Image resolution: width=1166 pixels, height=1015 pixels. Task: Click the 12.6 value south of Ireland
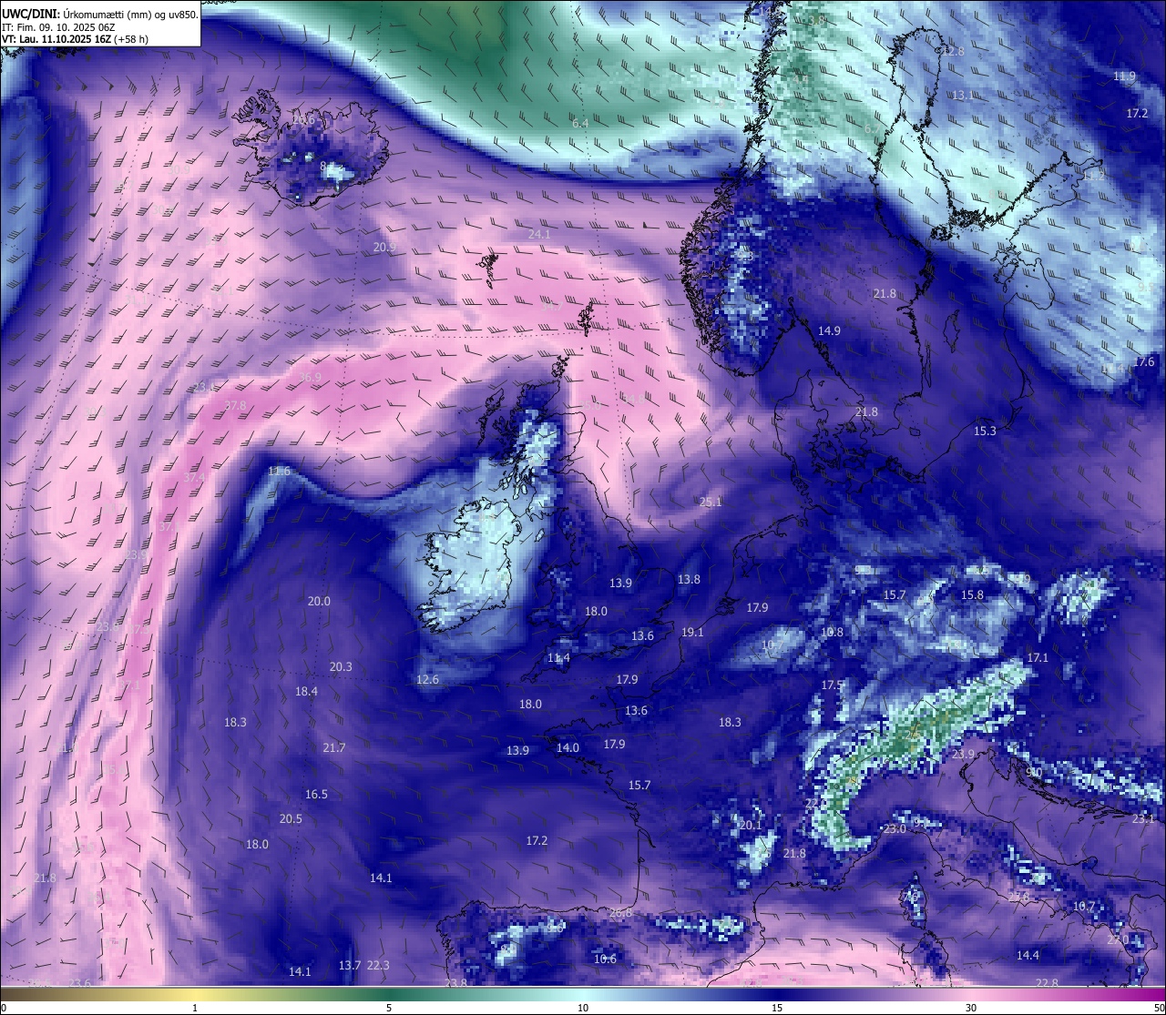427,679
